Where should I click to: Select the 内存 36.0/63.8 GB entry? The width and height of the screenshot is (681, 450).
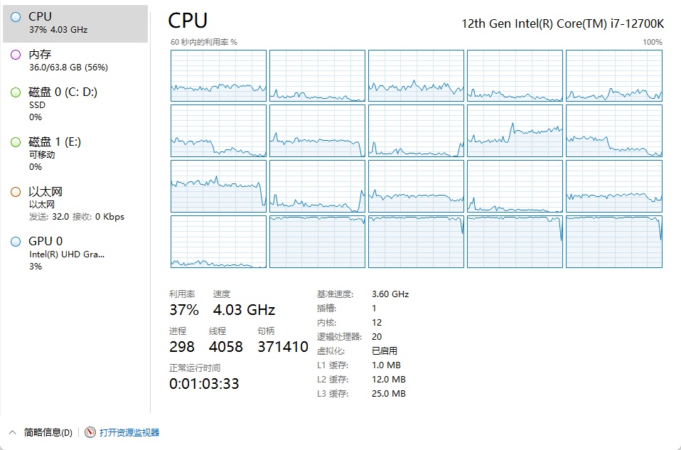click(x=68, y=60)
